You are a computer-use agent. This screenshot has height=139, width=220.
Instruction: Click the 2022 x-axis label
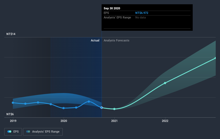[x=165, y=121]
